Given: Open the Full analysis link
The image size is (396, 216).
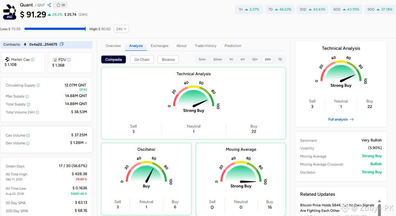Looking at the screenshot, I should tap(341, 119).
